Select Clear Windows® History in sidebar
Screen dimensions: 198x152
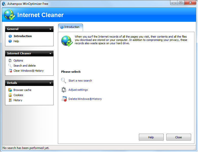click(28, 71)
